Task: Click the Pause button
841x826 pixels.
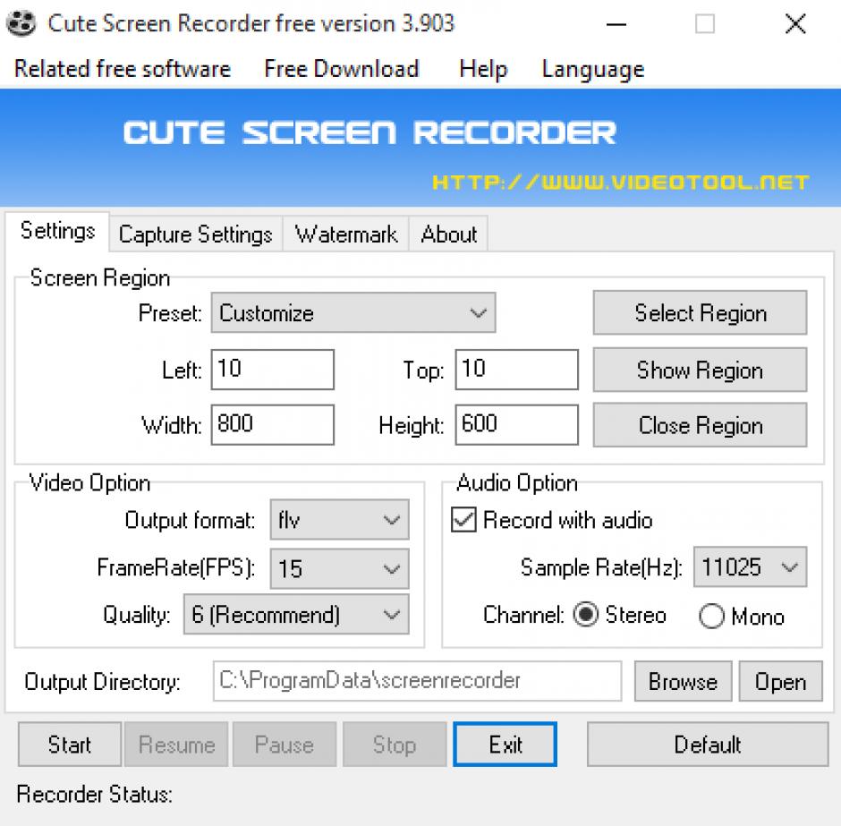Action: pos(285,745)
